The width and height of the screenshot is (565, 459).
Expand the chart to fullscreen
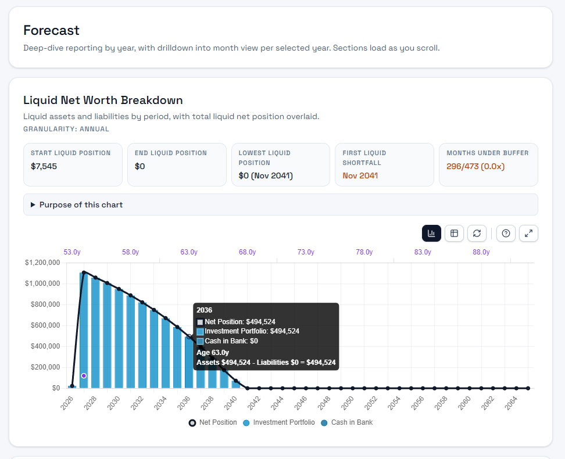pos(528,232)
